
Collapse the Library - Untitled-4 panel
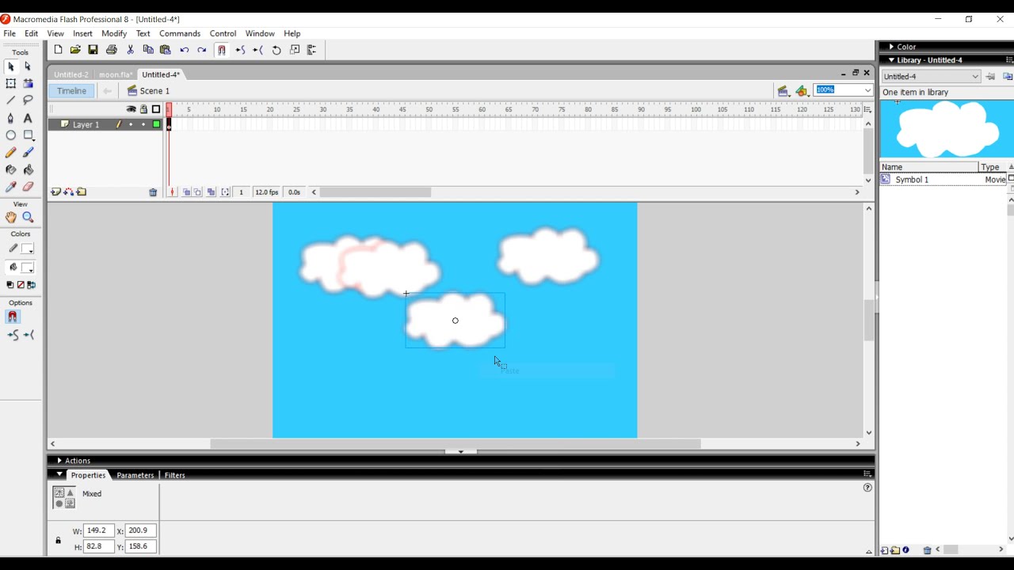tap(891, 60)
